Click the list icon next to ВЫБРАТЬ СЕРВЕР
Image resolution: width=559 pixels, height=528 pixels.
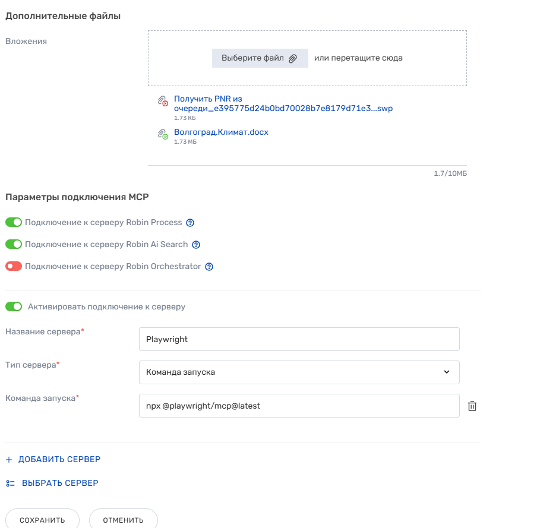(x=10, y=483)
